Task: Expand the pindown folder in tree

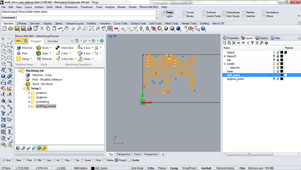Action: [x=29, y=93]
